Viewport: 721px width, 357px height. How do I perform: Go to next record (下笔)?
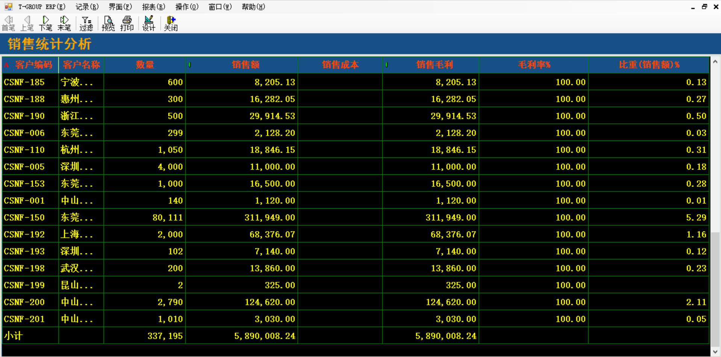46,23
